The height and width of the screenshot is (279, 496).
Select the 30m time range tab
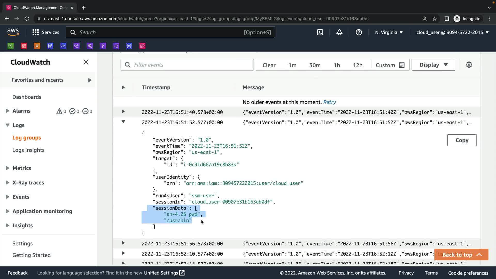pos(315,65)
